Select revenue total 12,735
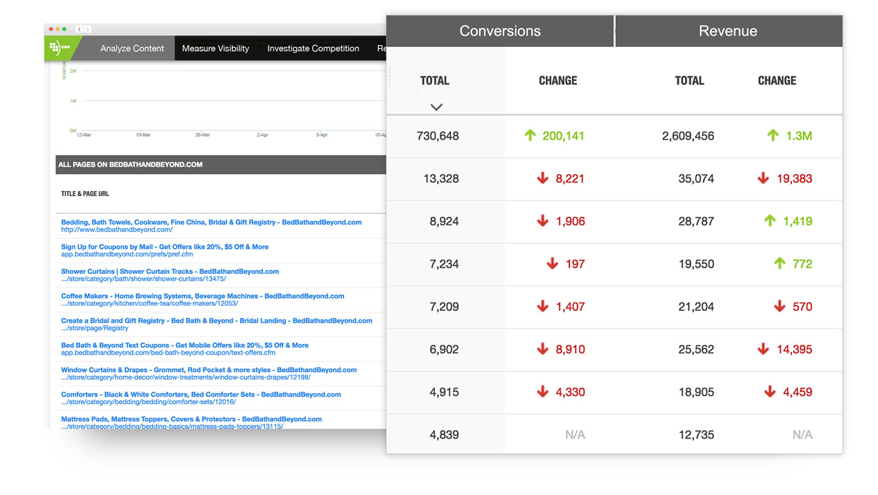The height and width of the screenshot is (495, 878). 696,434
